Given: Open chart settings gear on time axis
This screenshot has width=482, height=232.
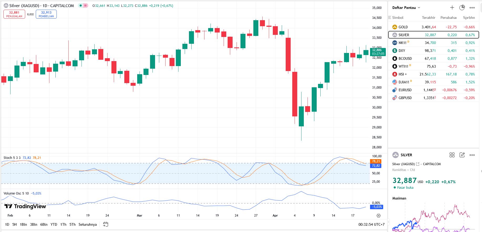Looking at the screenshot, I should [378, 215].
